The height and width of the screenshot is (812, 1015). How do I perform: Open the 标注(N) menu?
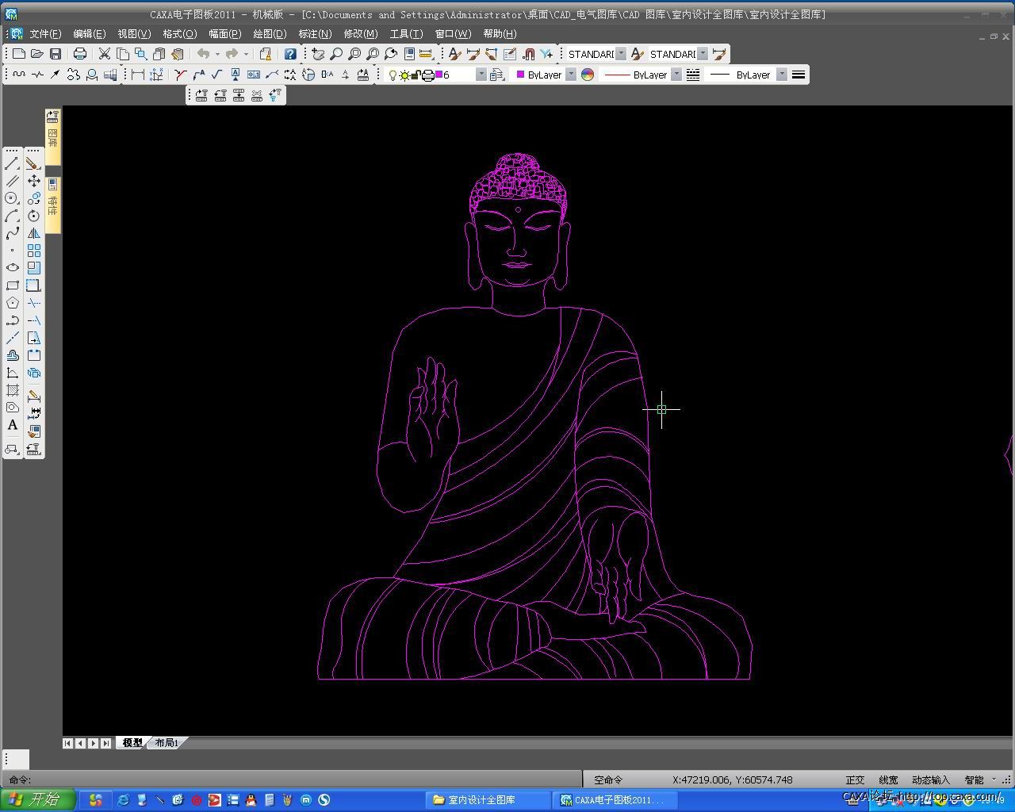pyautogui.click(x=315, y=34)
